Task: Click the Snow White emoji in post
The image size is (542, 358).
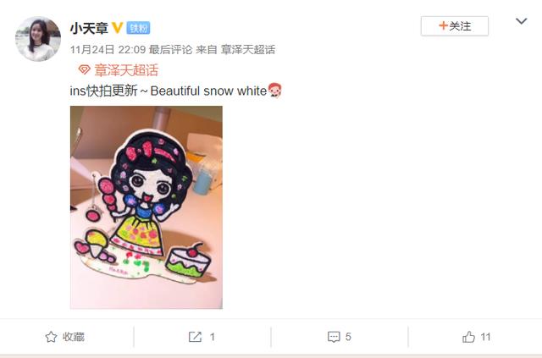Action: [x=274, y=91]
